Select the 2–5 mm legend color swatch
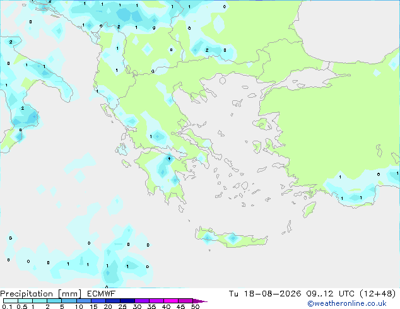 tap(54, 301)
